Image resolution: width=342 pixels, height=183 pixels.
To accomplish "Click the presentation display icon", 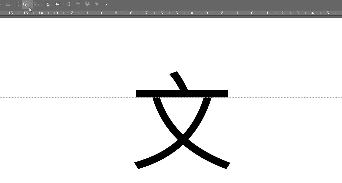I will click(x=48, y=4).
